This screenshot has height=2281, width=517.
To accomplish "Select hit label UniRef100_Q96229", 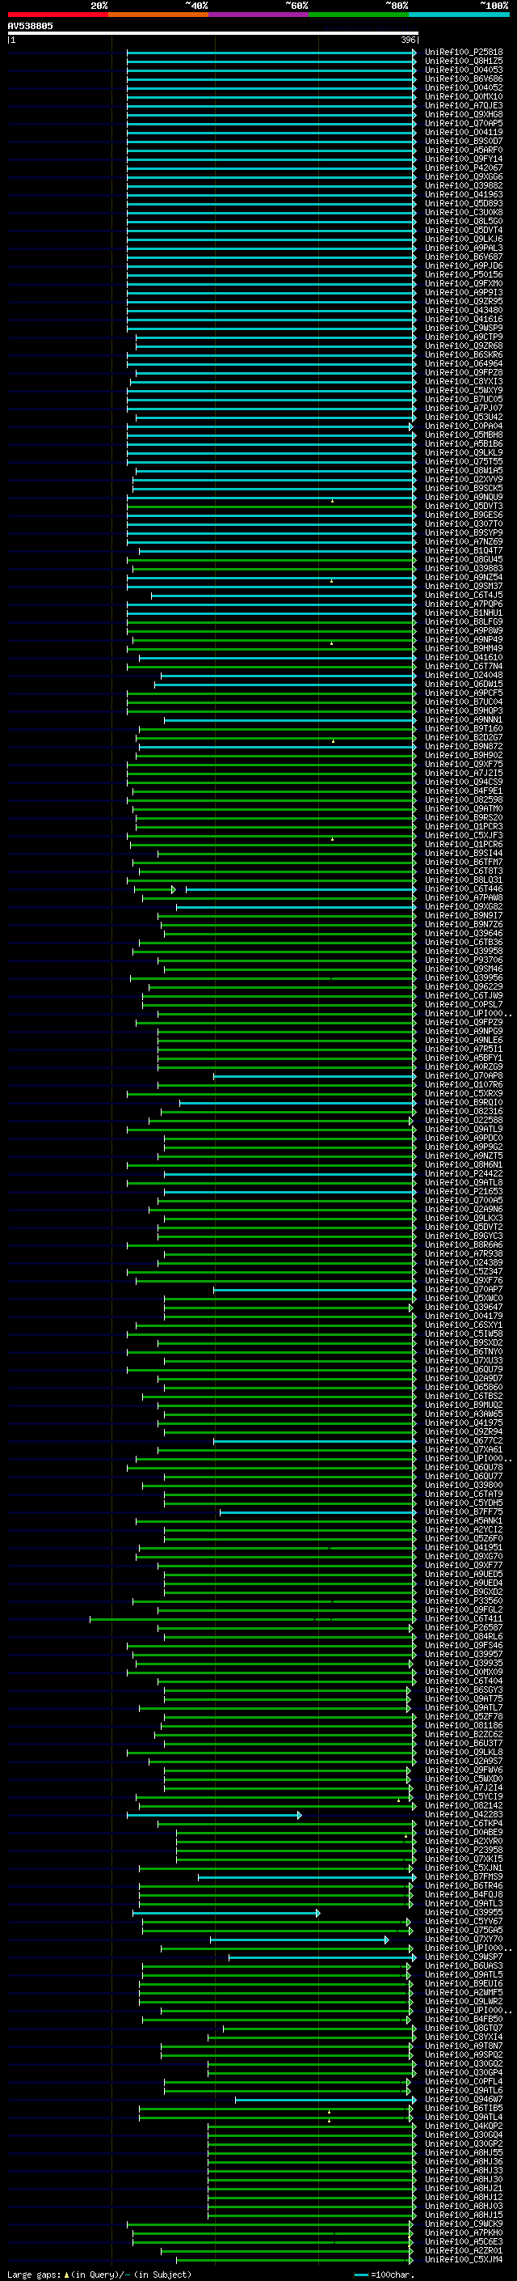I will coord(464,986).
